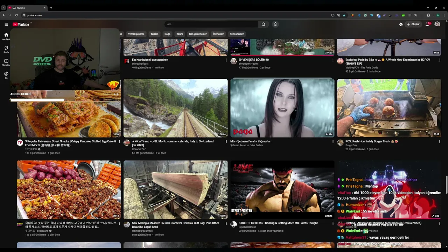
Task: Reload the page
Action: click(x=16, y=15)
